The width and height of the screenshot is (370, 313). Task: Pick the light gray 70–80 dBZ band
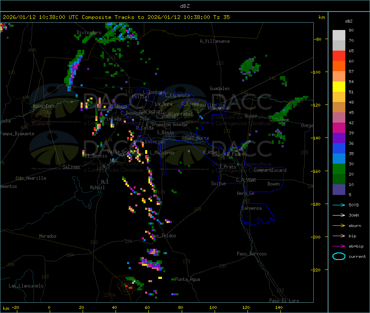point(339,35)
